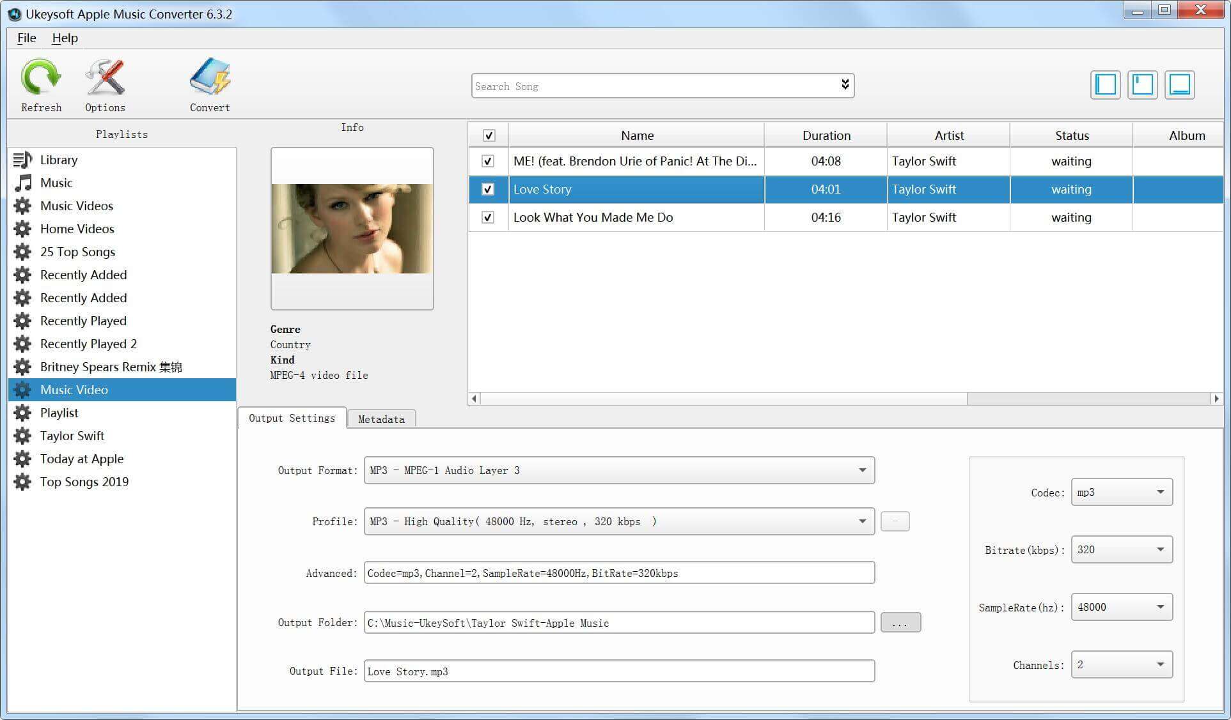This screenshot has width=1231, height=720.
Task: Click the browse Output Folder button
Action: pyautogui.click(x=898, y=623)
